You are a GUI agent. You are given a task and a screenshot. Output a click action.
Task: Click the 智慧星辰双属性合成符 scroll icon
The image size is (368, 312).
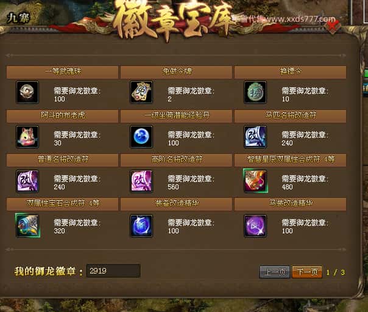click(255, 181)
